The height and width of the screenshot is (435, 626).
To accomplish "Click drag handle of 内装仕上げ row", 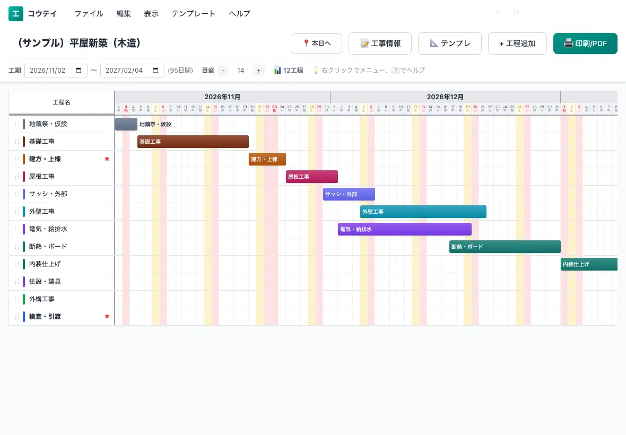I will point(17,264).
